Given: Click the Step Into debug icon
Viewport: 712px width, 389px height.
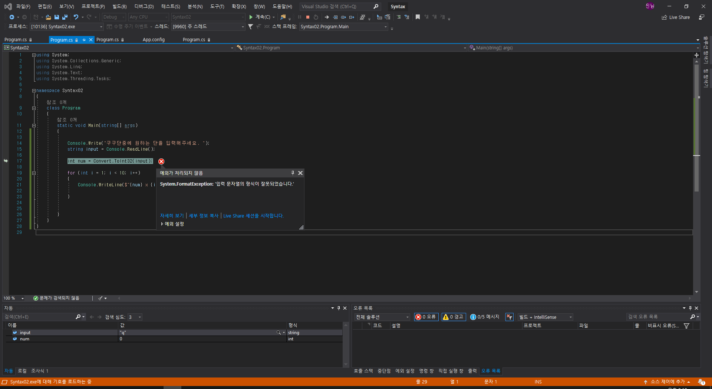Looking at the screenshot, I should coord(335,17).
